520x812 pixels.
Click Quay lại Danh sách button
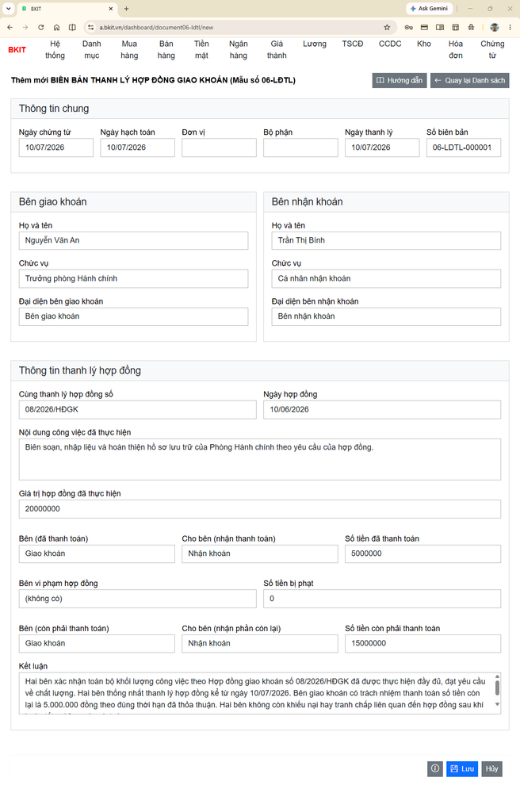coord(470,80)
